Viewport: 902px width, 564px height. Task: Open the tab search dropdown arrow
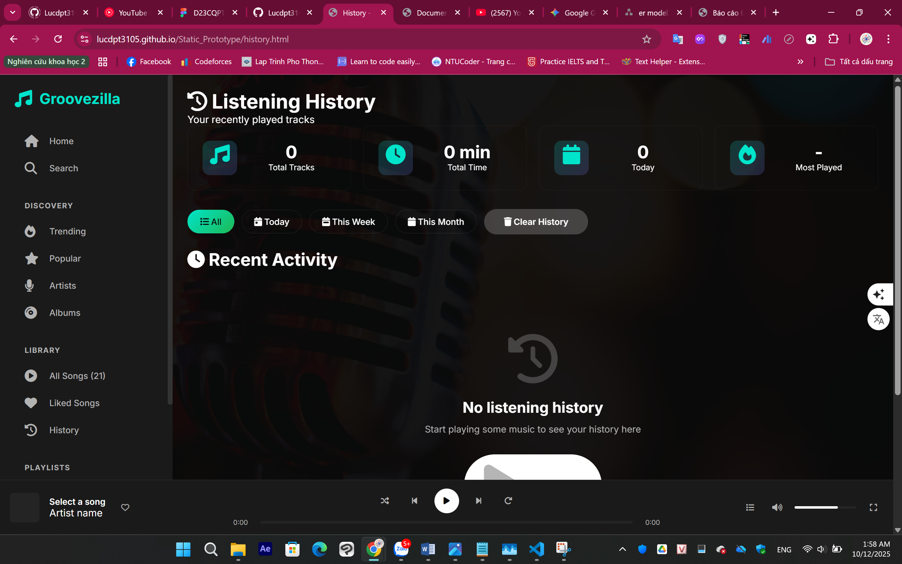click(x=13, y=12)
